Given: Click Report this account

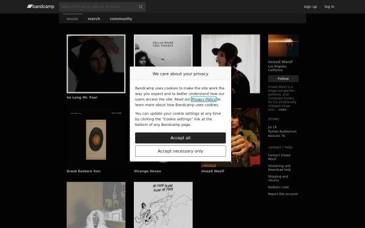Looking at the screenshot, I should coord(283,194).
